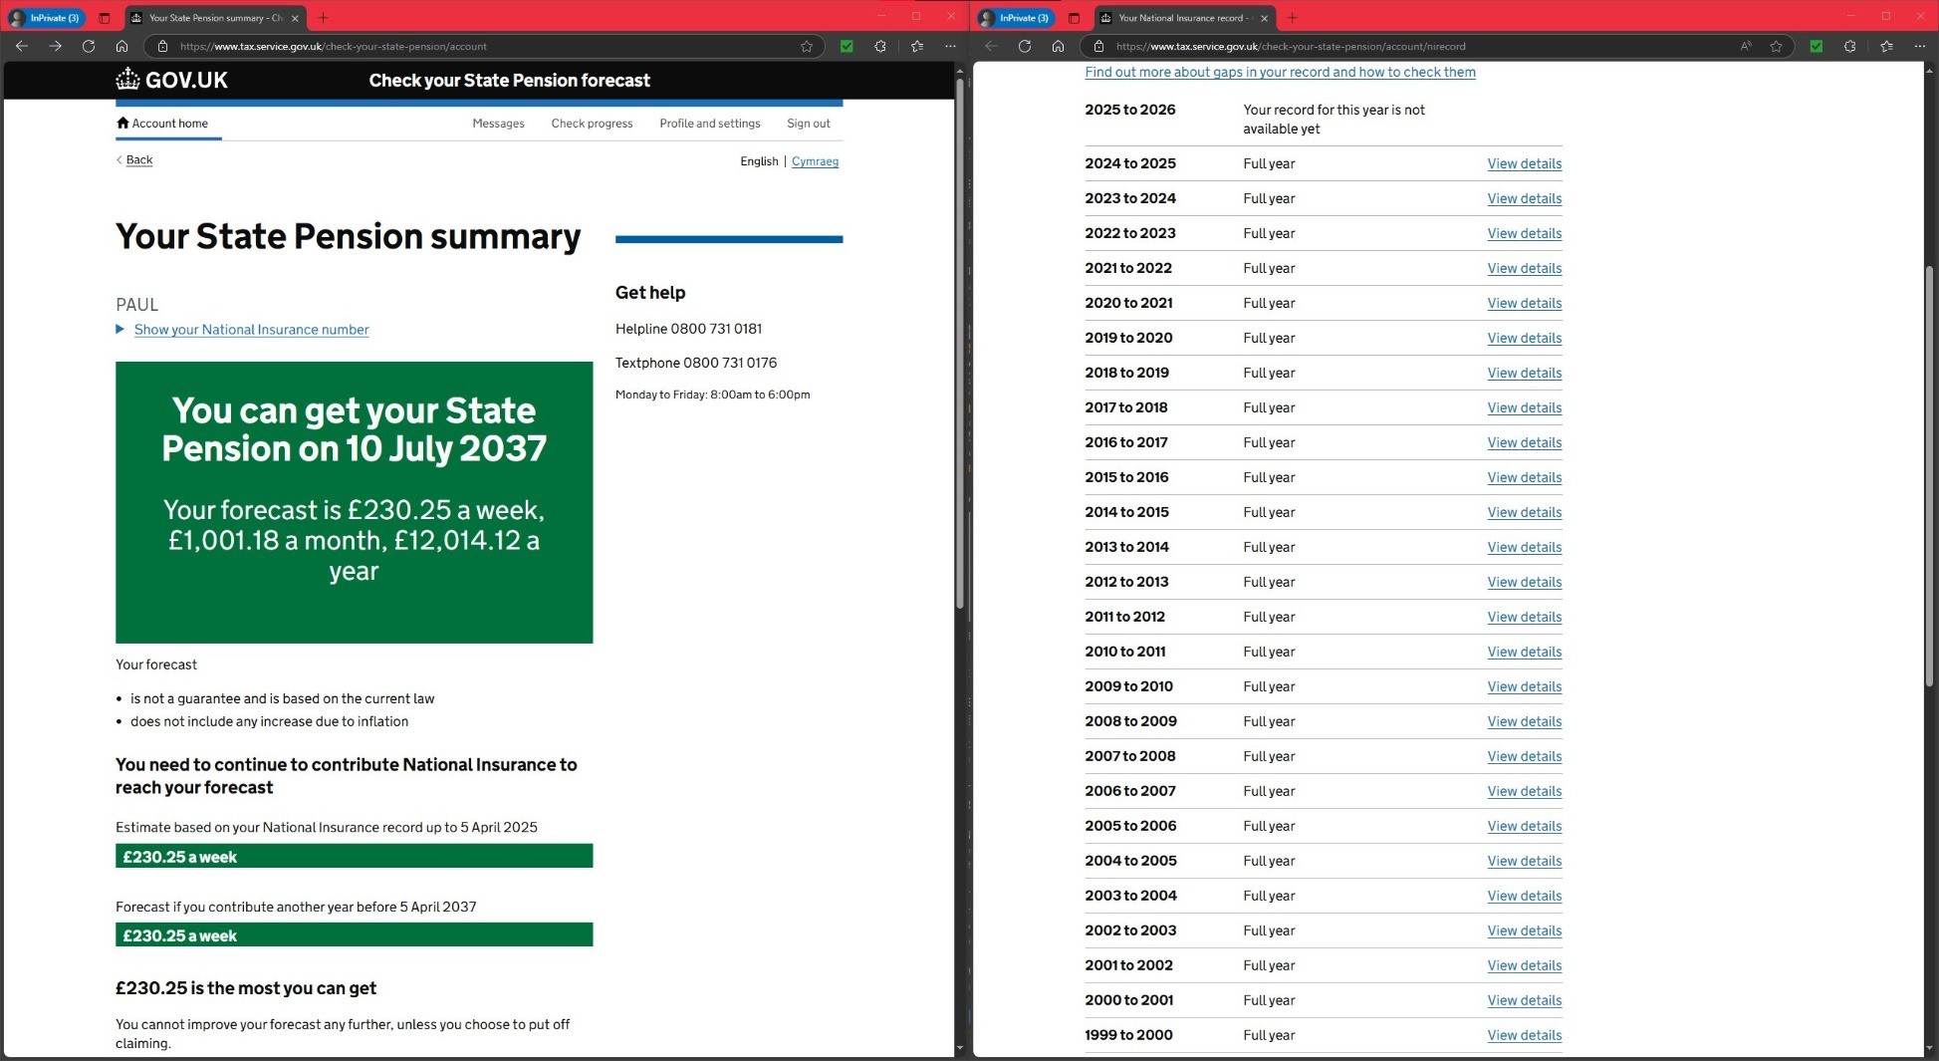Viewport: 1939px width, 1061px height.
Task: Open Favorites list in State Pension summary window
Action: coord(917,46)
